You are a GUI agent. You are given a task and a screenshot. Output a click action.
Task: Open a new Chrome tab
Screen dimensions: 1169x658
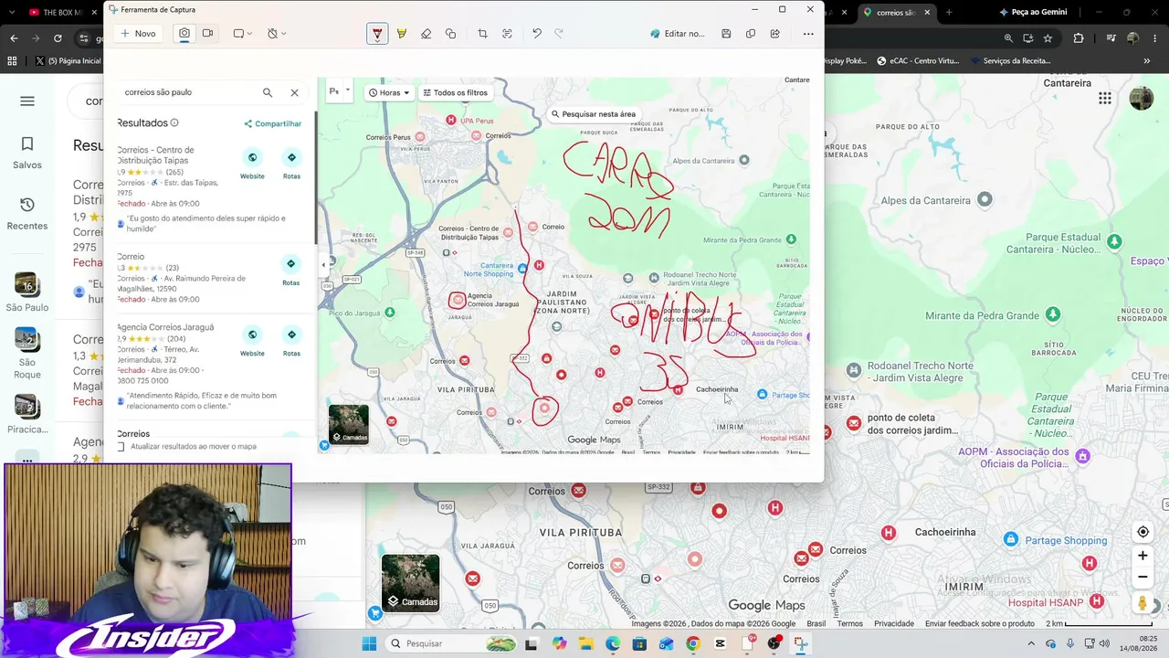point(949,12)
